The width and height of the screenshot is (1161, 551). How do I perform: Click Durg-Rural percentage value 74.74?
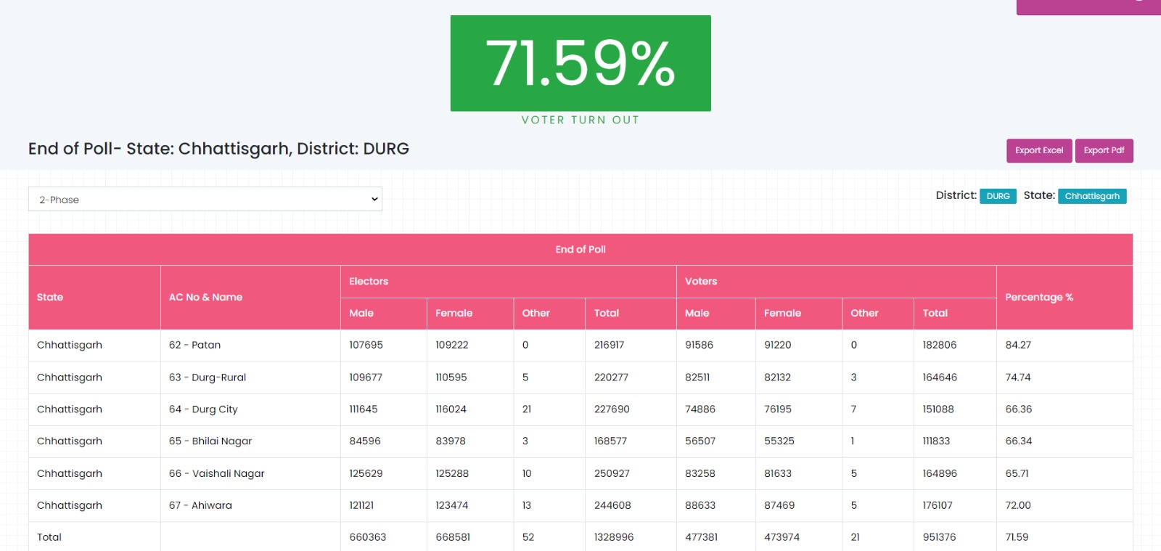(1018, 377)
